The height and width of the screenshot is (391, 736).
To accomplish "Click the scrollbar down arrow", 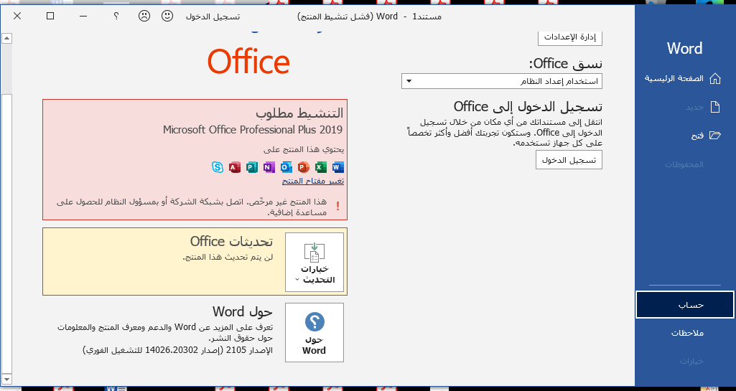I will pyautogui.click(x=6, y=378).
